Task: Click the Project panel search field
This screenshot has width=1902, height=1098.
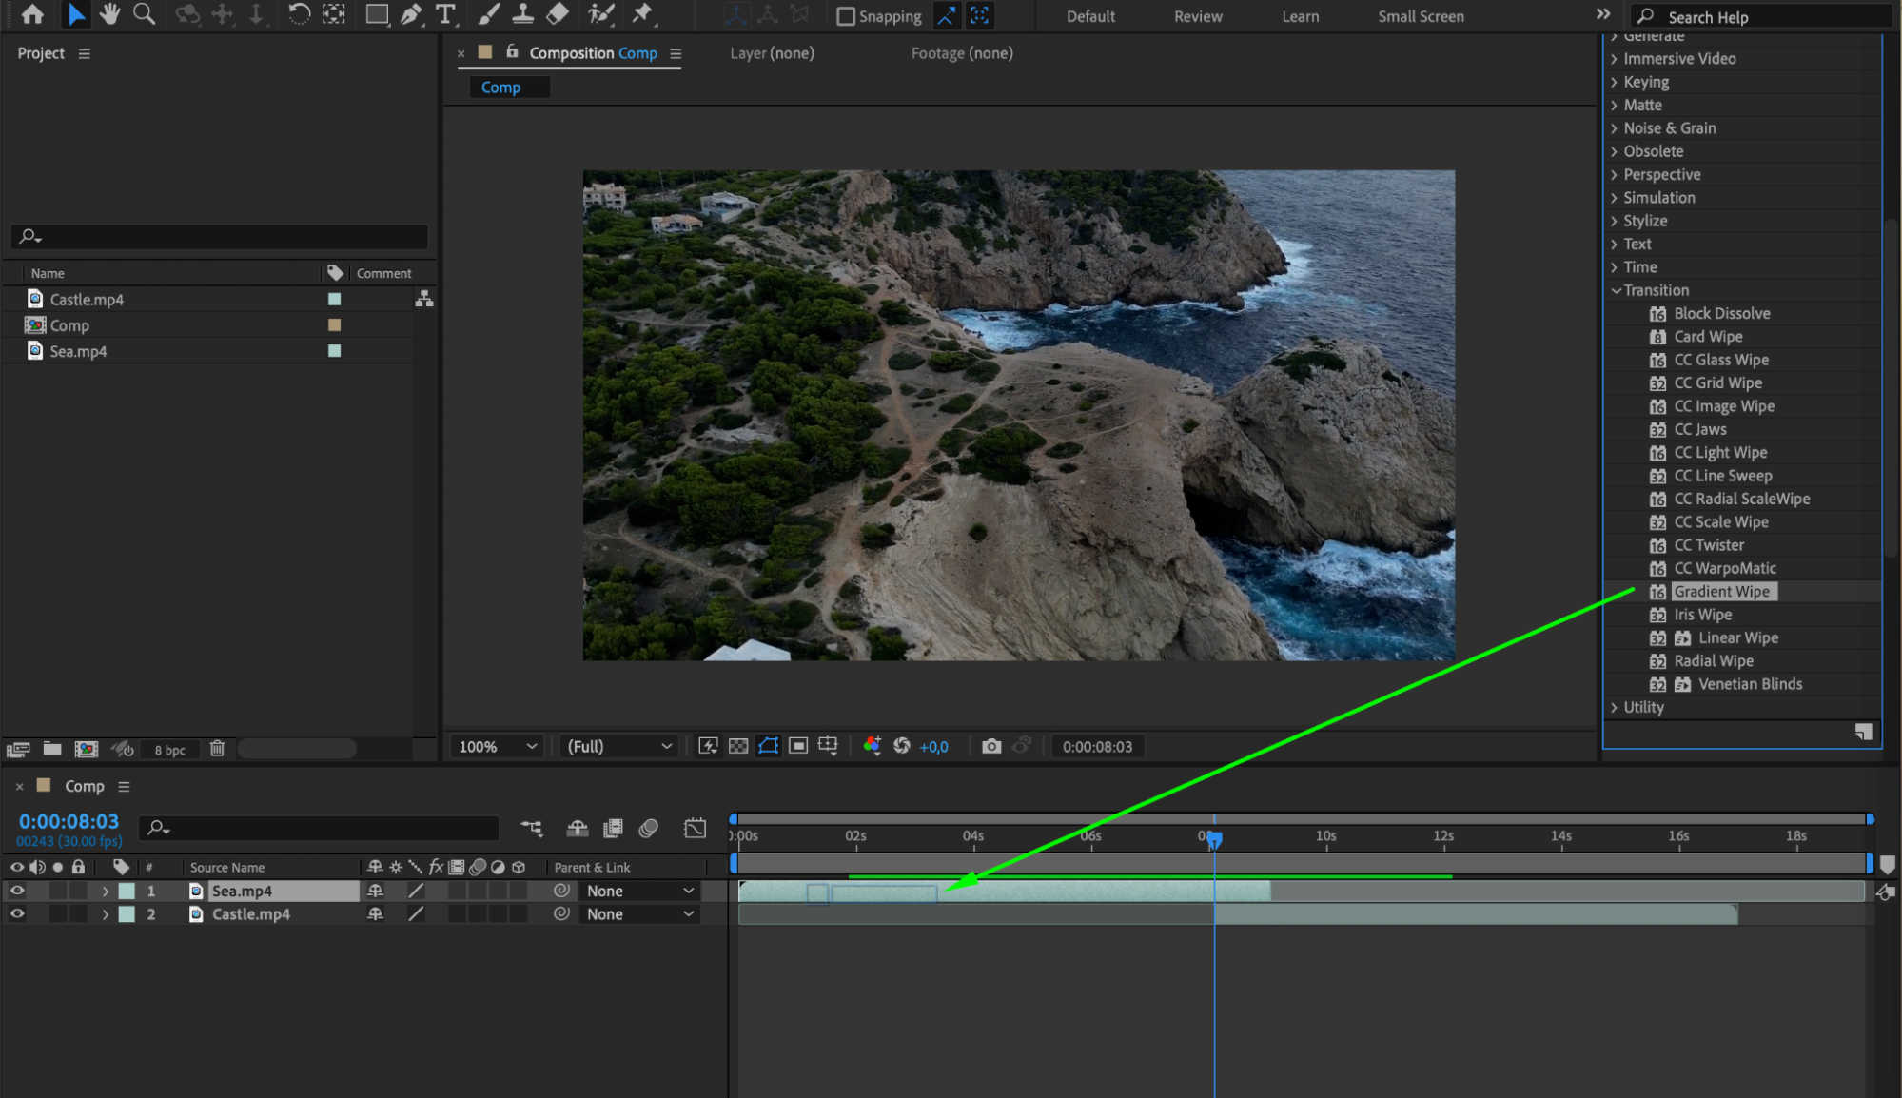Action: 221,236
